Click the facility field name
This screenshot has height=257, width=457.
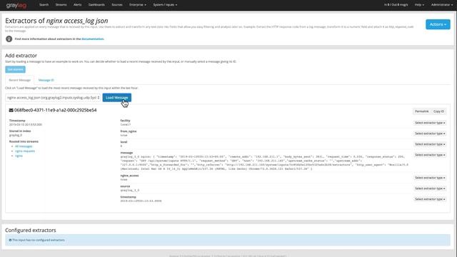tap(126, 121)
